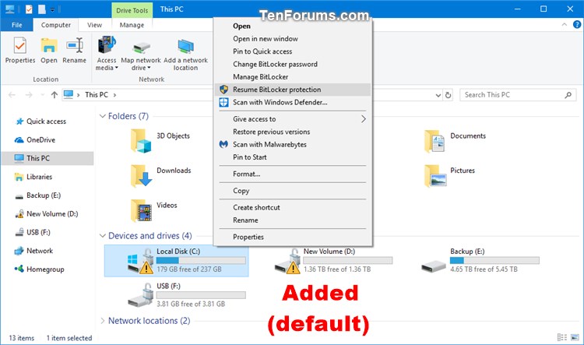Open Quick Access Toolbar customize dropdown
The image size is (584, 345).
pos(52,9)
